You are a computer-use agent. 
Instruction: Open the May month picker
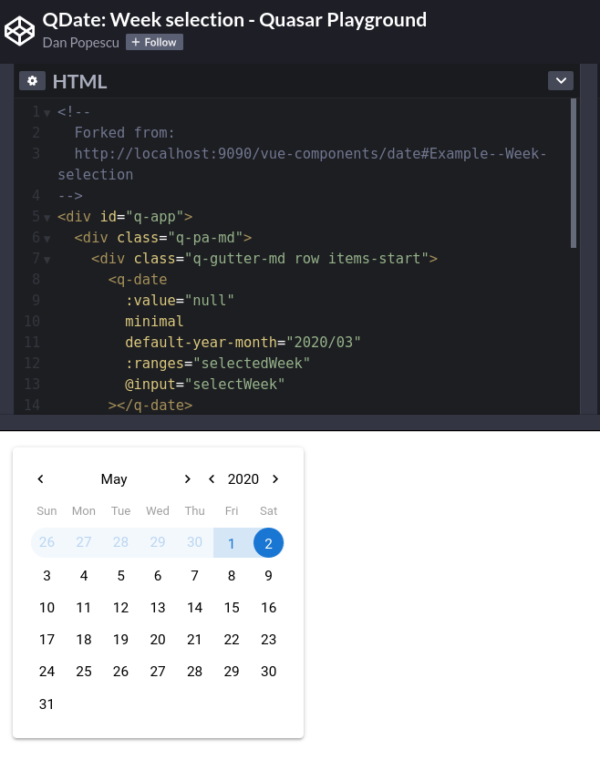[114, 479]
